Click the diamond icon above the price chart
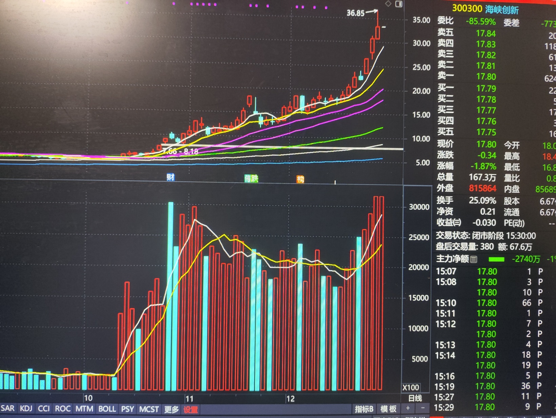 coord(388,4)
